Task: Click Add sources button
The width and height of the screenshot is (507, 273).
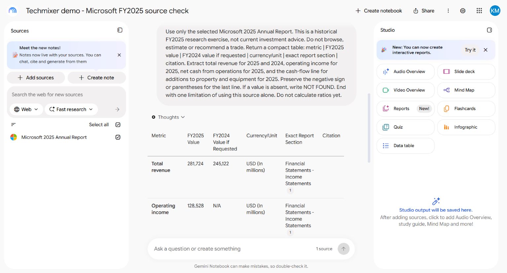Action: pyautogui.click(x=36, y=78)
